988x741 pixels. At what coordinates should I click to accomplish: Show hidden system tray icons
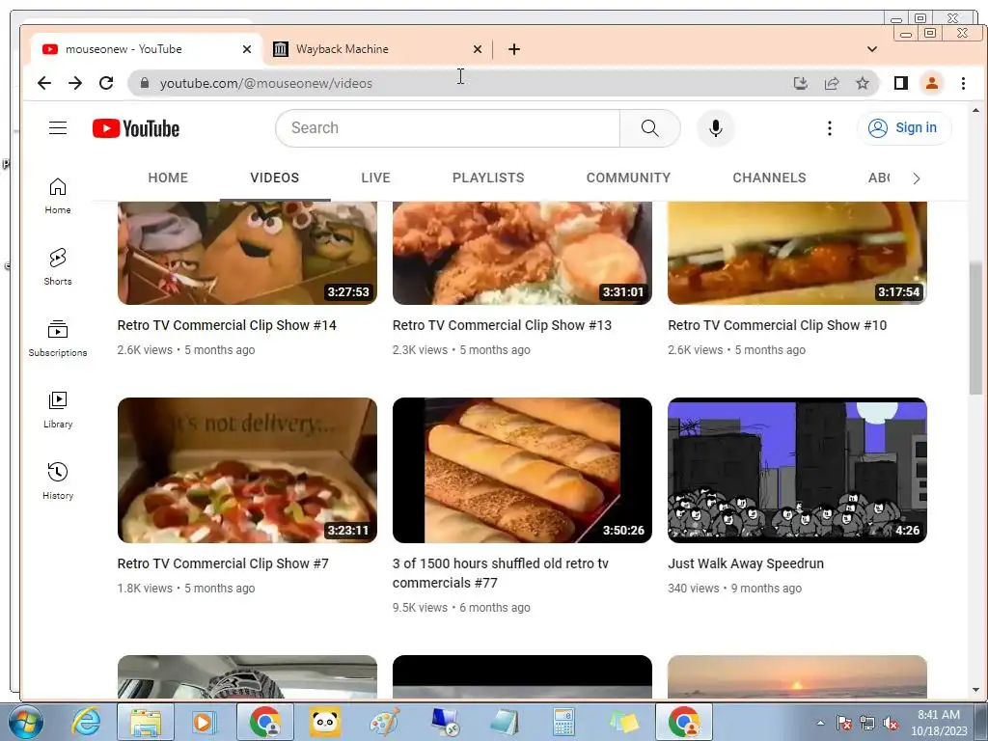[x=820, y=723]
